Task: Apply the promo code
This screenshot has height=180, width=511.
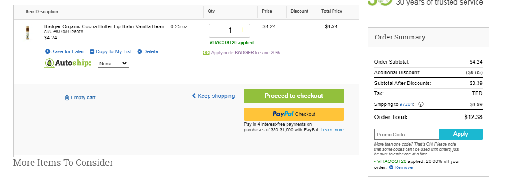Action: pos(461,134)
